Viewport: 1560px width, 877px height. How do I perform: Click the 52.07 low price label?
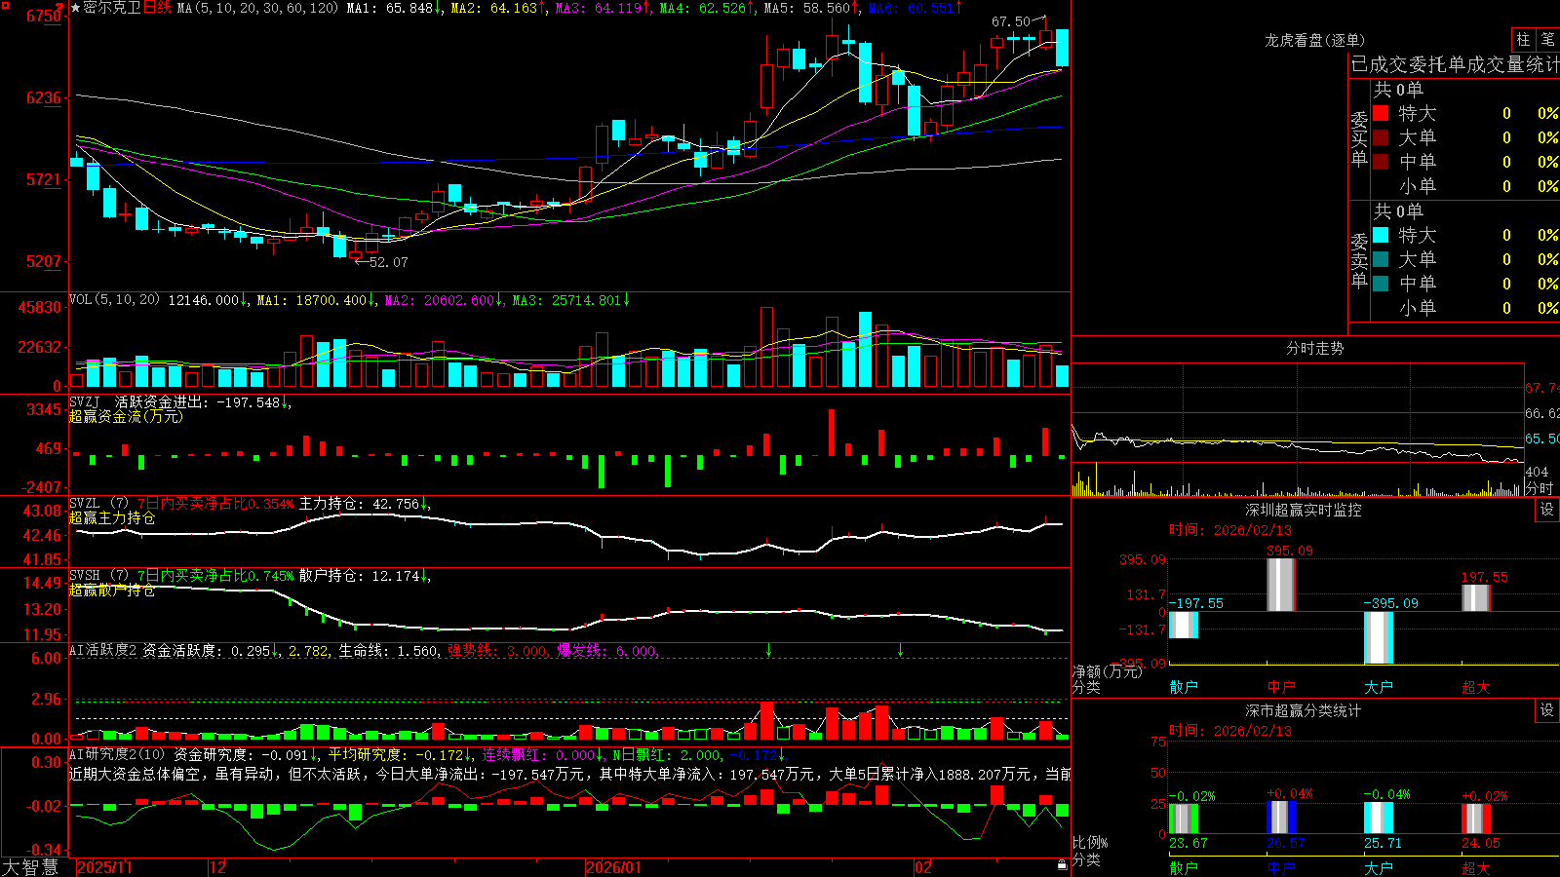[x=389, y=262]
